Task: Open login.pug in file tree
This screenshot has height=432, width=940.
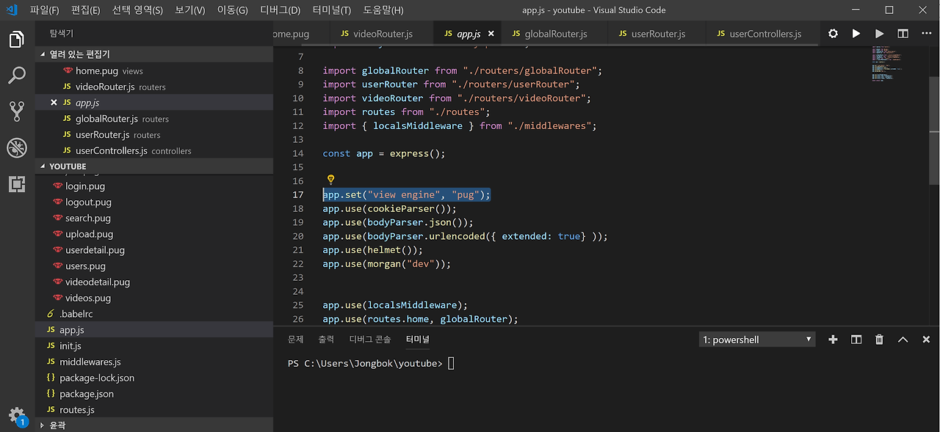Action: click(154, 186)
